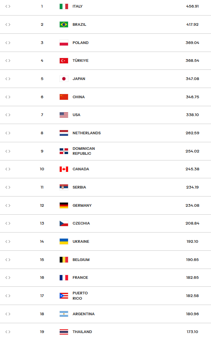Select the Canada flag icon
Image resolution: width=211 pixels, height=338 pixels.
point(64,169)
